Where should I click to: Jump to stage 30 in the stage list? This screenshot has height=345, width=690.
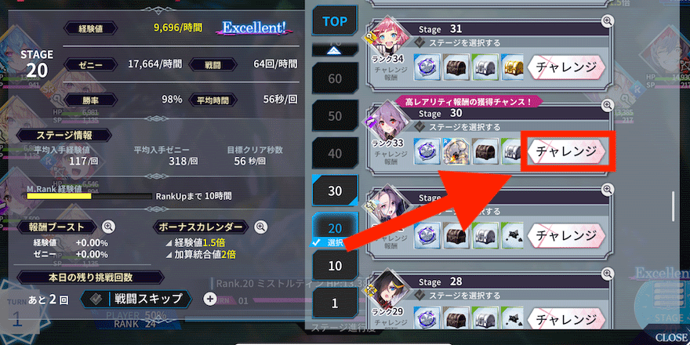(335, 191)
